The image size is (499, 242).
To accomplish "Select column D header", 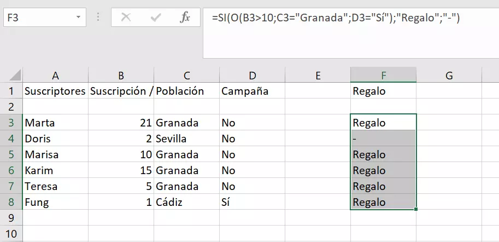I will click(252, 75).
